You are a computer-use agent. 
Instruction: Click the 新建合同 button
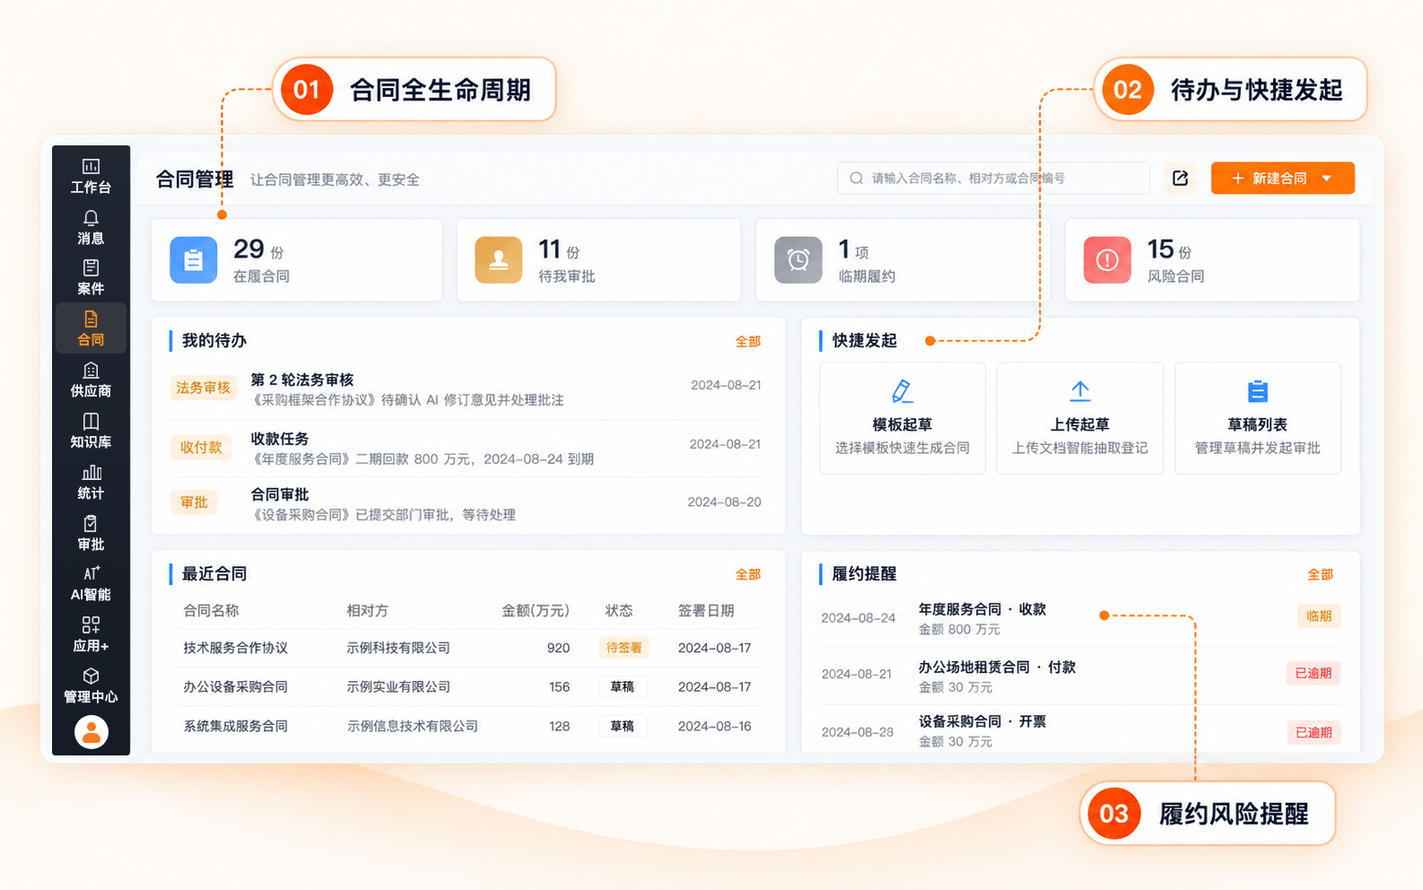[1282, 179]
